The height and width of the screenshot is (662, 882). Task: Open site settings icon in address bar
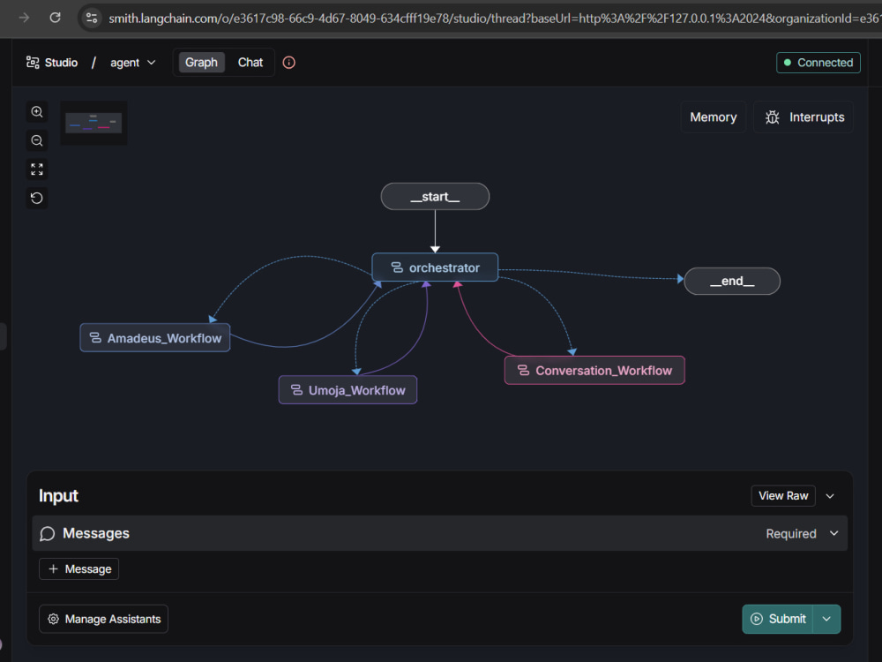(92, 18)
